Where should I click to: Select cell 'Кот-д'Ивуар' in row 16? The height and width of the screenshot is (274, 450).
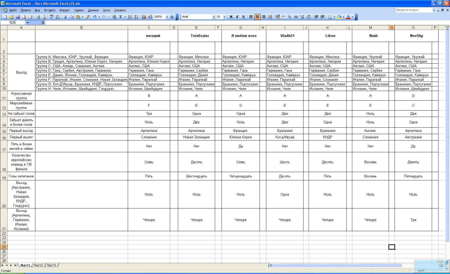tap(285, 137)
